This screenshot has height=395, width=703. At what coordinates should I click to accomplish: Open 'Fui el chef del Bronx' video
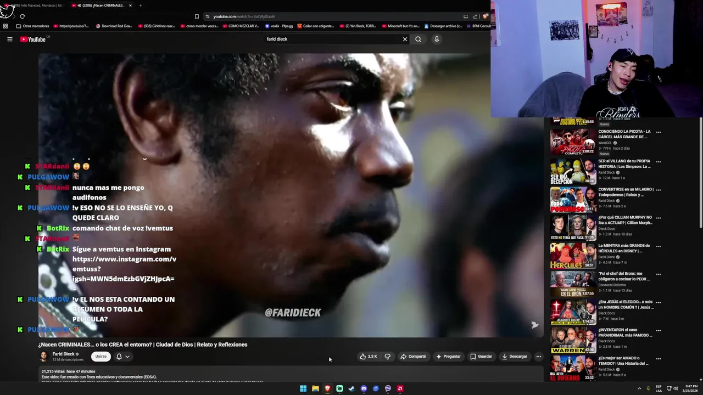(573, 284)
